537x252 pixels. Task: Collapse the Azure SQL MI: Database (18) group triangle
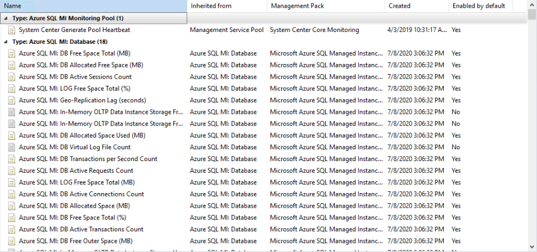pyautogui.click(x=5, y=42)
